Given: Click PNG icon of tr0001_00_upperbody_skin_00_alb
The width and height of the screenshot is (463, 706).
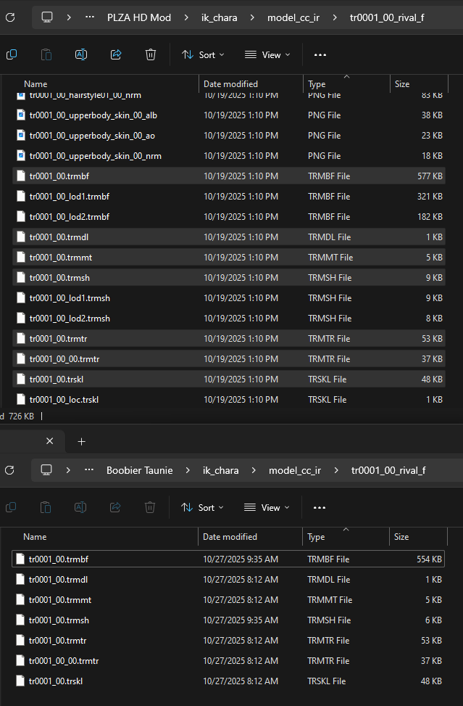Looking at the screenshot, I should tap(21, 115).
